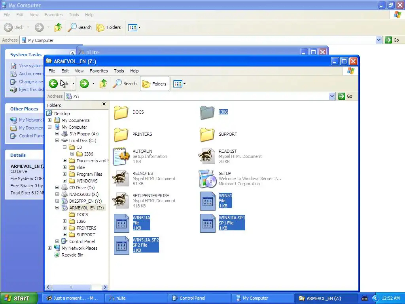The width and height of the screenshot is (405, 304).
Task: Select the PRINTERS folder icon in file list
Action: [121, 135]
